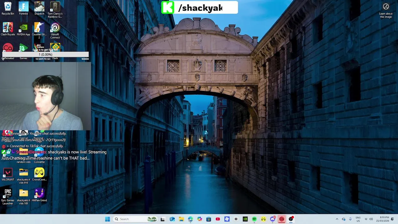Open Discord from the taskbar

point(273,219)
